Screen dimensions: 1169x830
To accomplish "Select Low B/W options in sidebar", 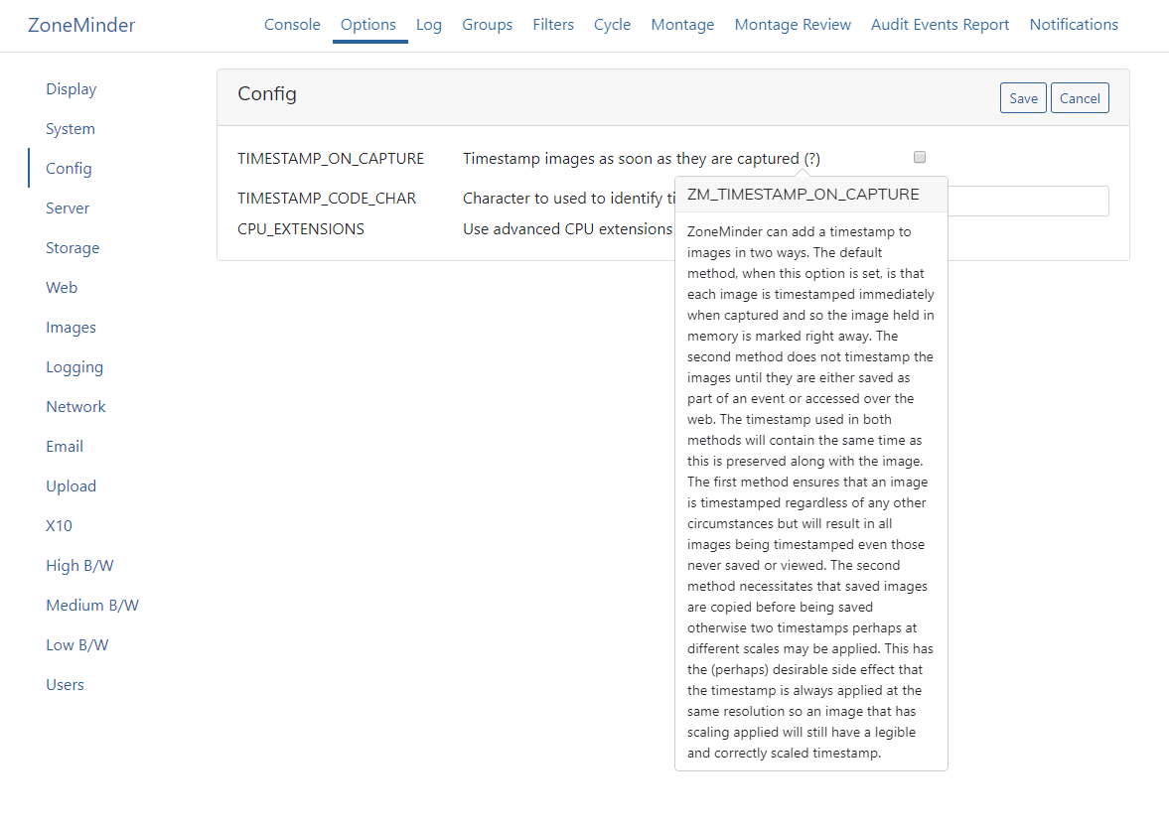I will click(76, 645).
